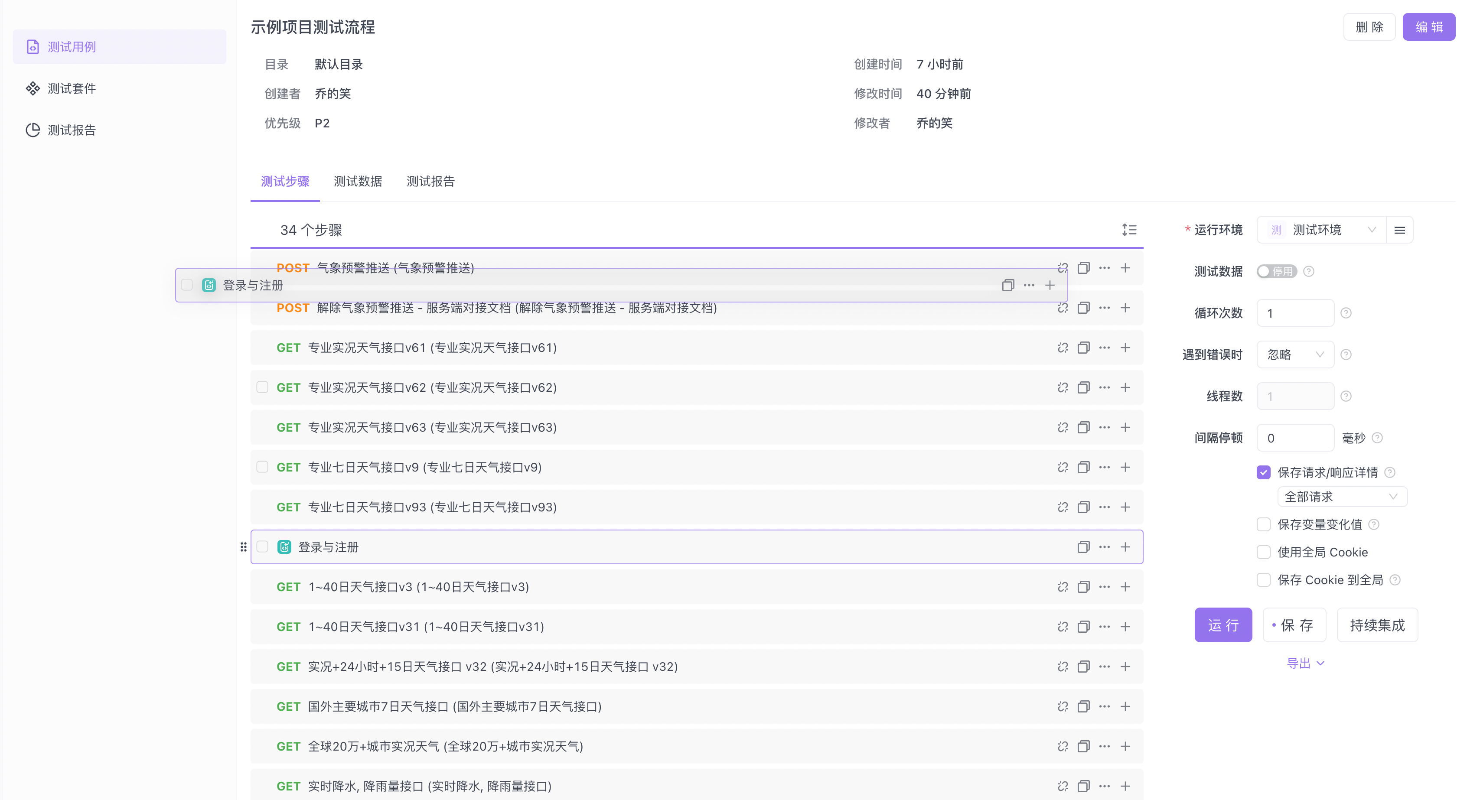Click the 运行 button
The height and width of the screenshot is (800, 1467).
(x=1222, y=625)
